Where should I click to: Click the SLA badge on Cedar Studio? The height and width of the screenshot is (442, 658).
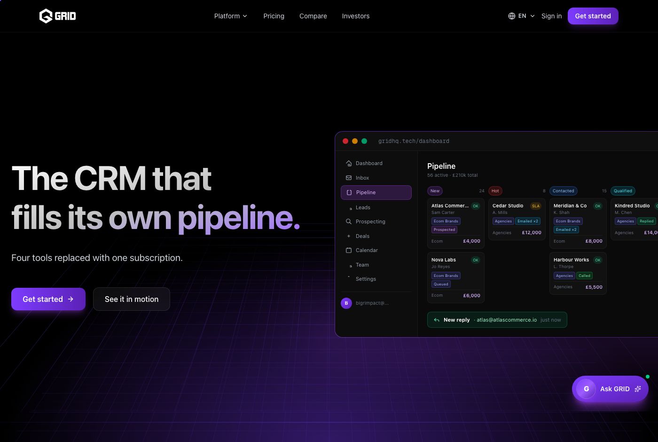[x=536, y=206]
